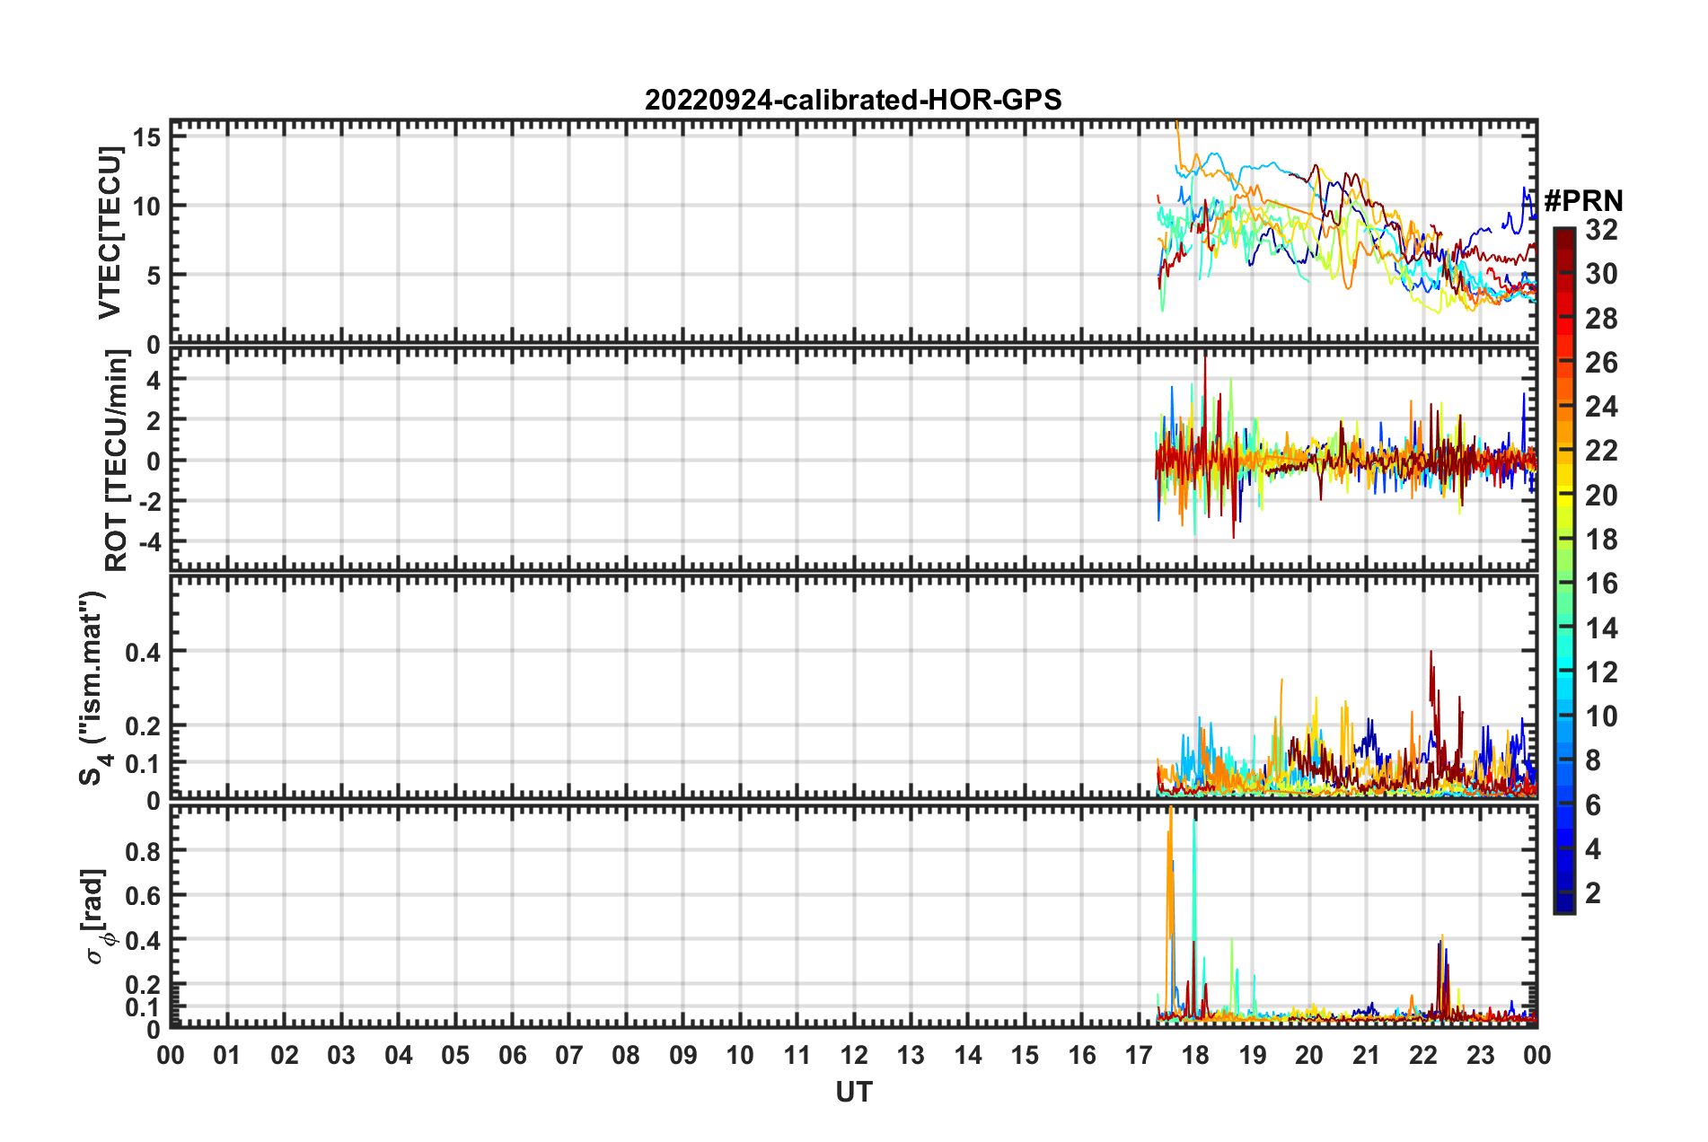1708x1142 pixels.
Task: Click the VTEC[TECU] axis label
Action: (x=109, y=233)
